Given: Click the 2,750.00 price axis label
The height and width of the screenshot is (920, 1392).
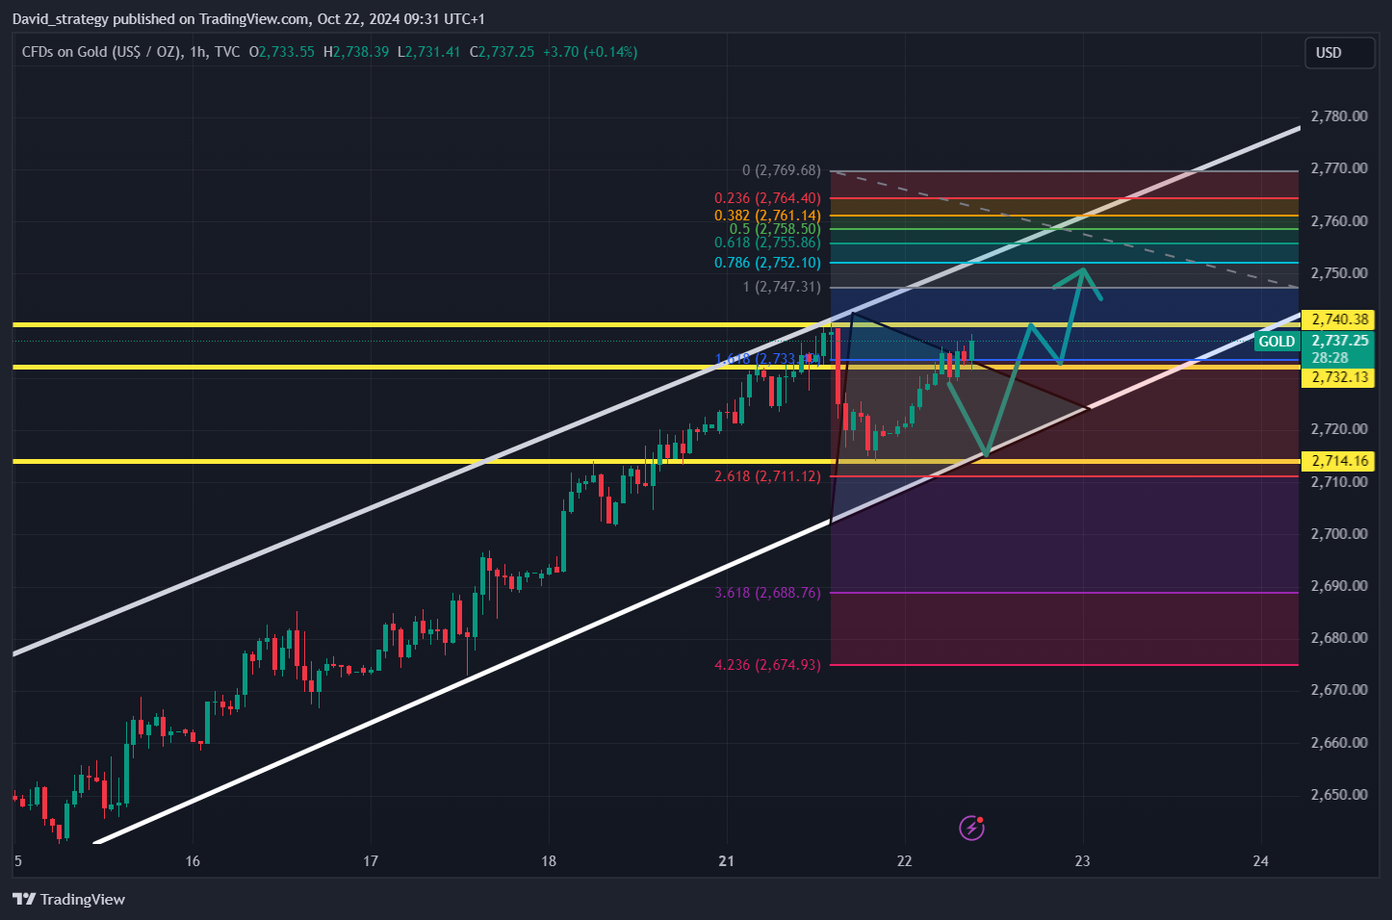Looking at the screenshot, I should pos(1339,273).
